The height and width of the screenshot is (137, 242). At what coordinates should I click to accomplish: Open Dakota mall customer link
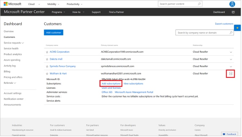pyautogui.click(x=56, y=59)
